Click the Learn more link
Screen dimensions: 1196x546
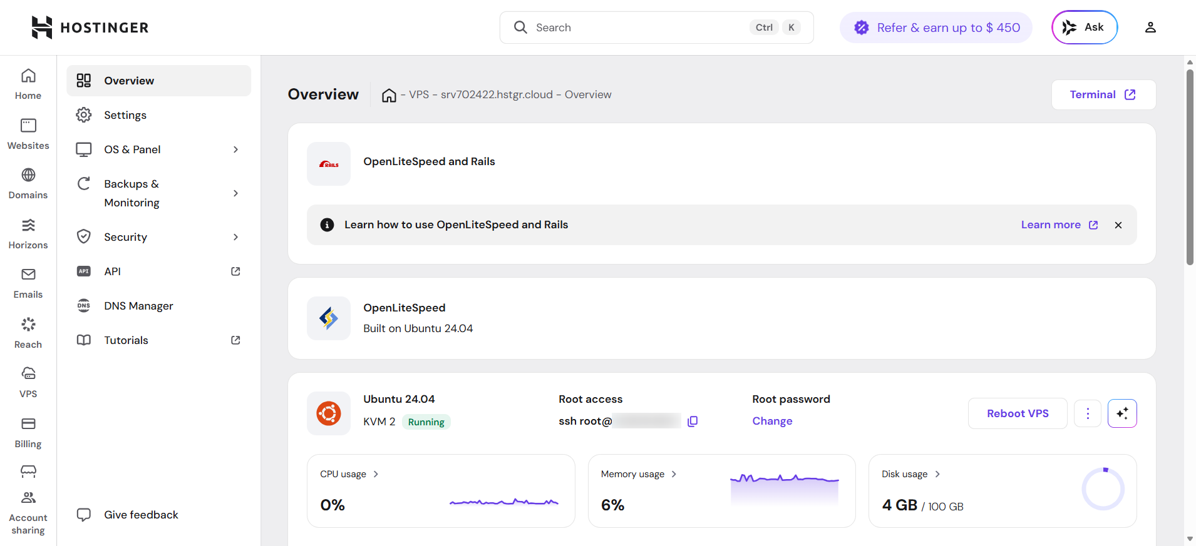(x=1059, y=225)
